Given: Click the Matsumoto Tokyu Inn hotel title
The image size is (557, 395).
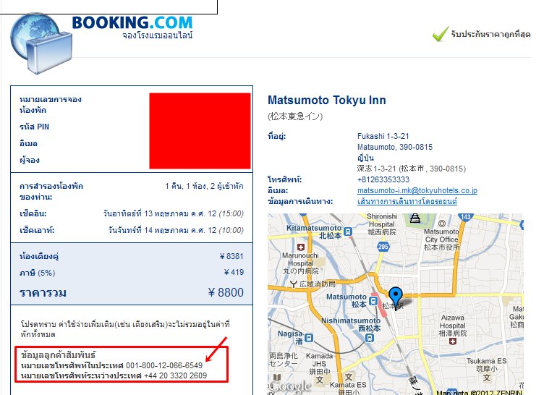Looking at the screenshot, I should pos(327,100).
